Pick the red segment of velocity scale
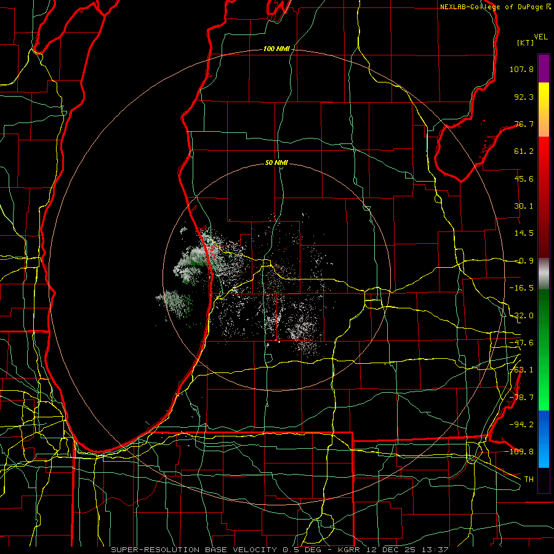554x554 pixels. tap(544, 197)
